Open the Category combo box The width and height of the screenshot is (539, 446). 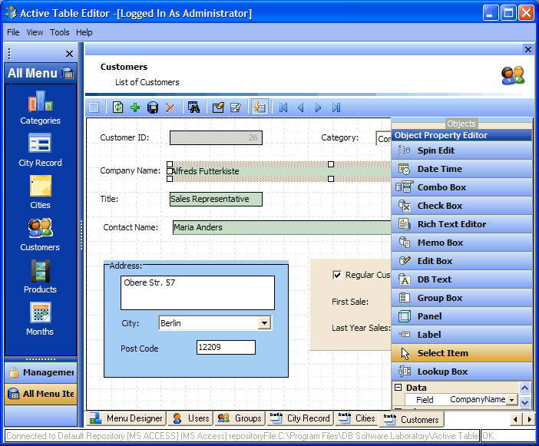pyautogui.click(x=384, y=139)
